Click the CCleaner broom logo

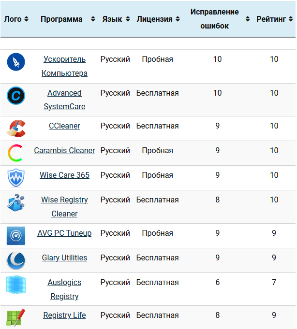coord(16,129)
